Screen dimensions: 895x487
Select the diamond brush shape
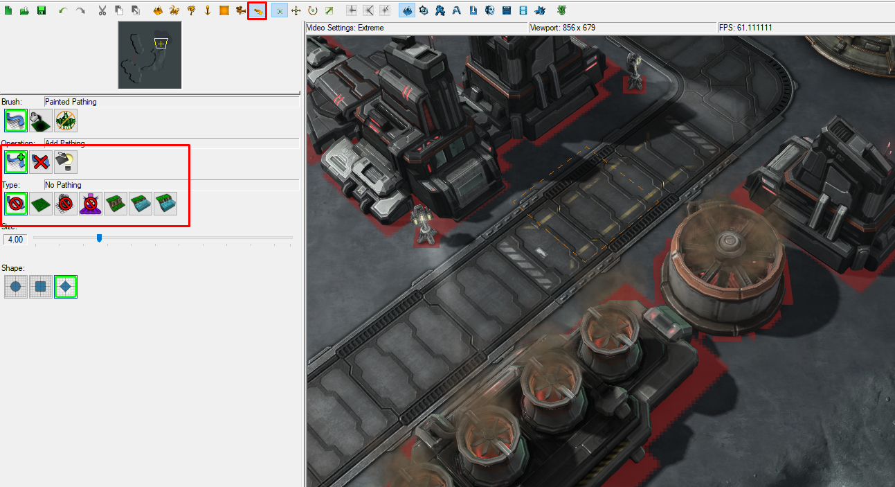66,287
